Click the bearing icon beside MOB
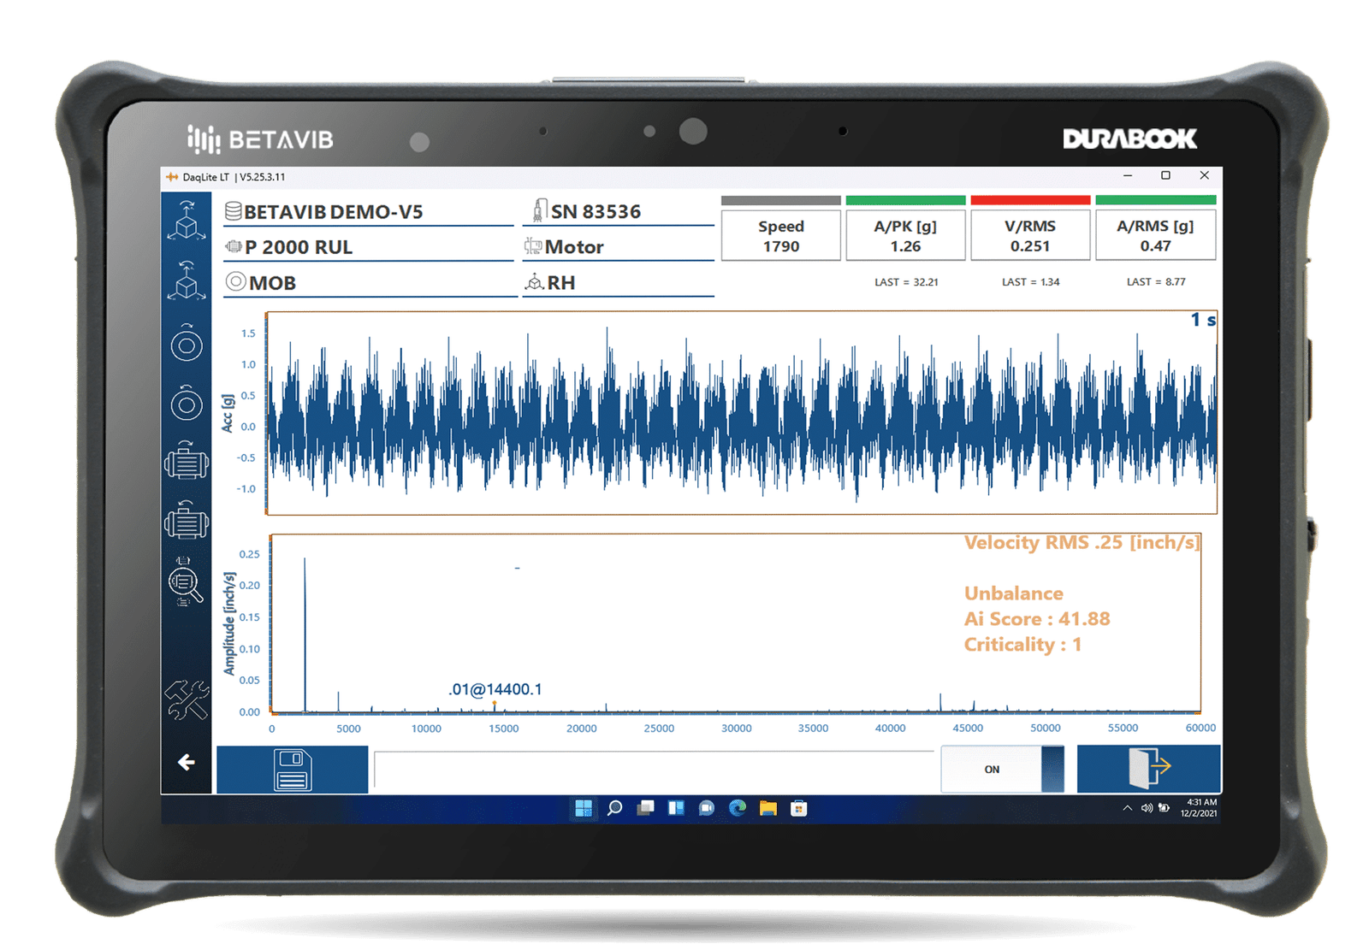The width and height of the screenshot is (1369, 950). coord(235,281)
